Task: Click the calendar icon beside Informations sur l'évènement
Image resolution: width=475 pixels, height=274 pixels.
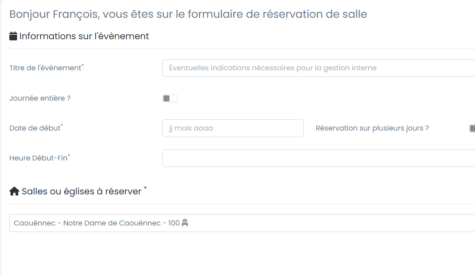Action: pyautogui.click(x=13, y=36)
